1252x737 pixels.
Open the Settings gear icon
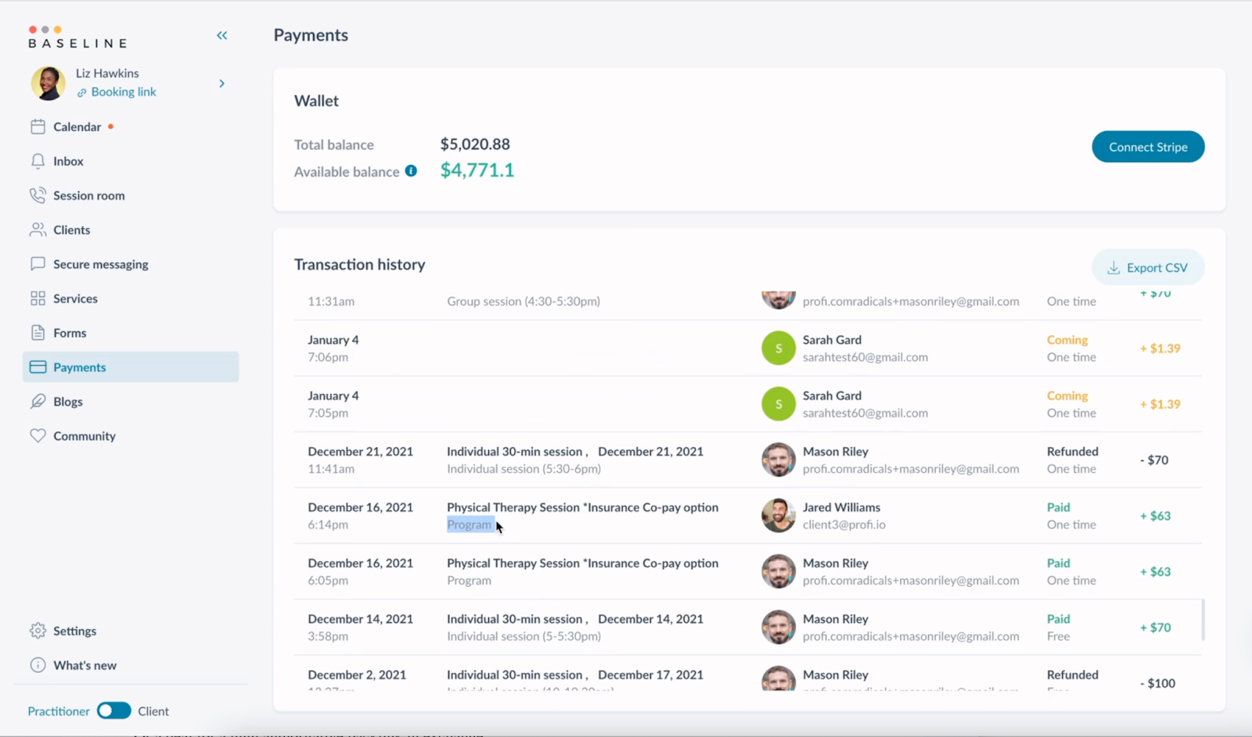click(38, 631)
